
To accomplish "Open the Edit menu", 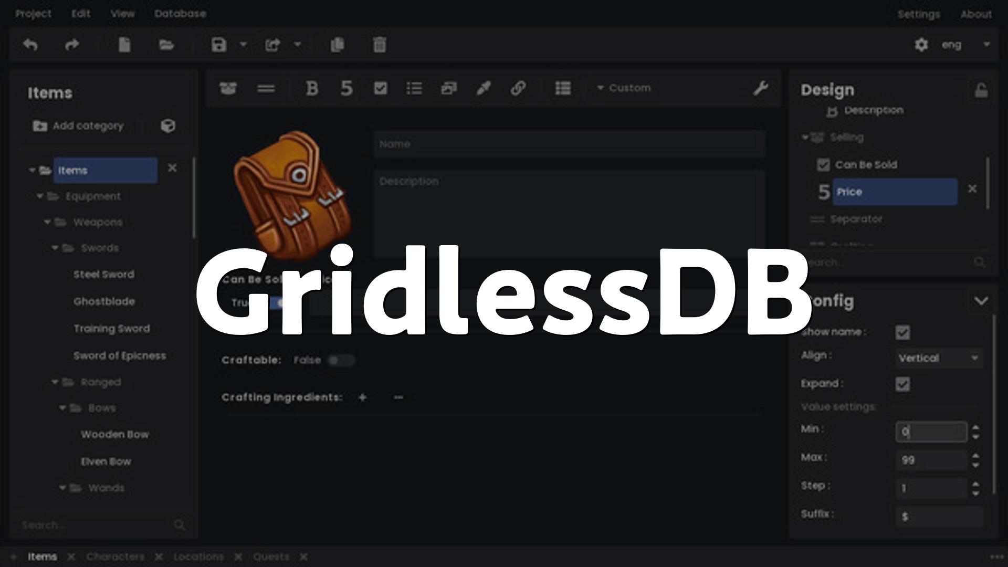I will 81,14.
